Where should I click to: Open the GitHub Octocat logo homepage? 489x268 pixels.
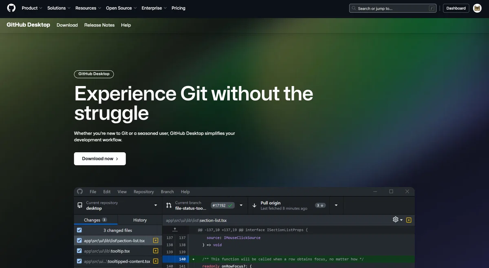(11, 8)
